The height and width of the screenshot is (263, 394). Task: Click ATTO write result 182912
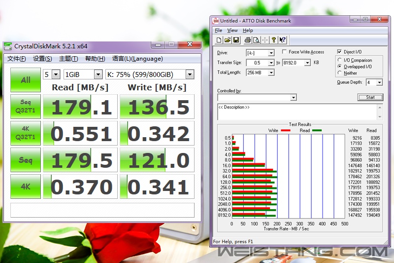355,171
